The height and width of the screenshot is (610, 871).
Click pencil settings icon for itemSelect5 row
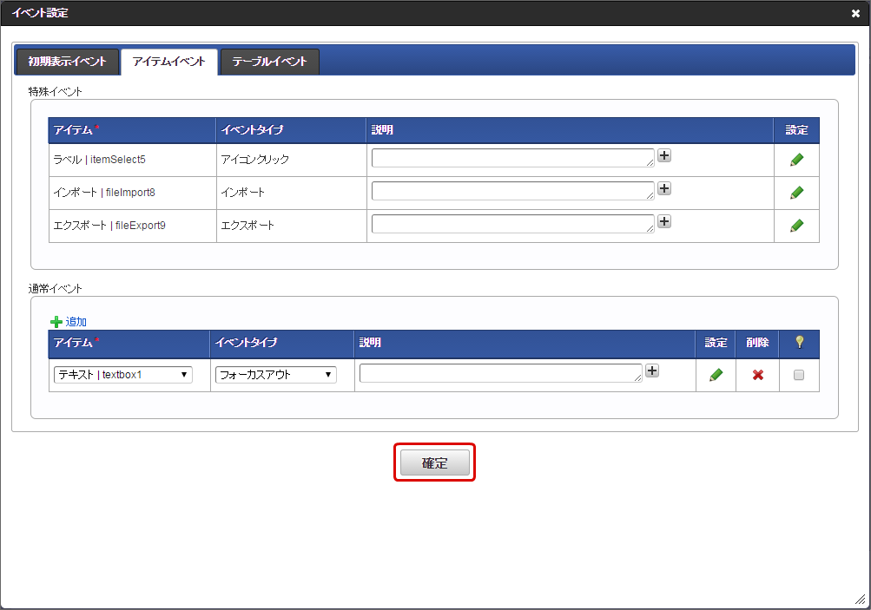[x=796, y=160]
